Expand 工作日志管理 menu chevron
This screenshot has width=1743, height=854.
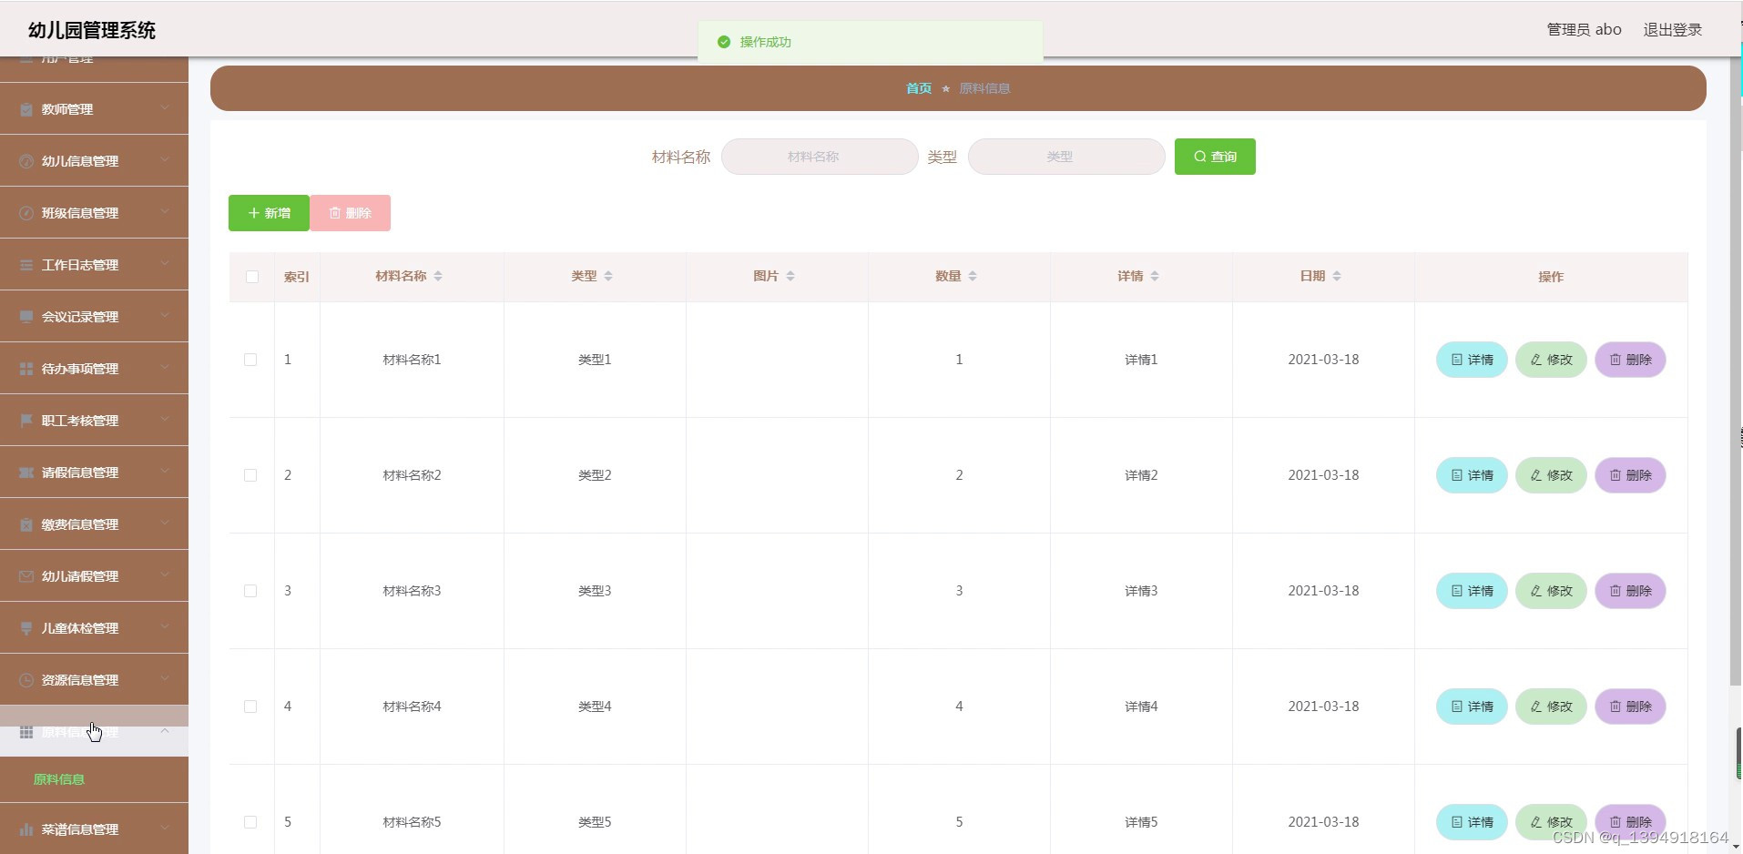[x=165, y=264]
